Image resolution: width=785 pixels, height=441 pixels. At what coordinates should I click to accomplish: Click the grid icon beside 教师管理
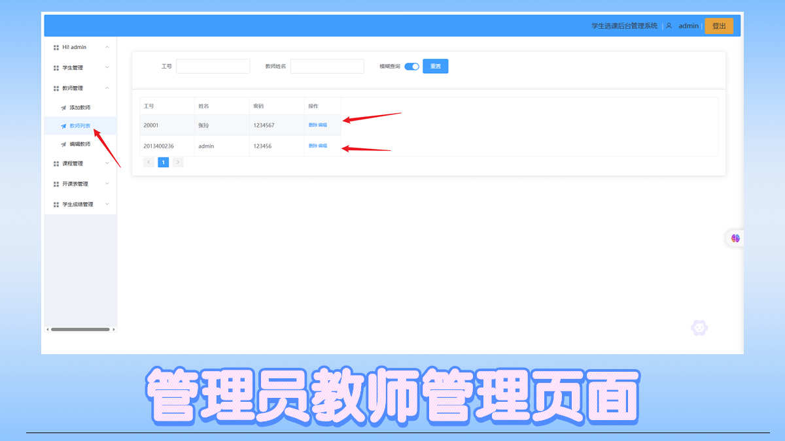56,88
